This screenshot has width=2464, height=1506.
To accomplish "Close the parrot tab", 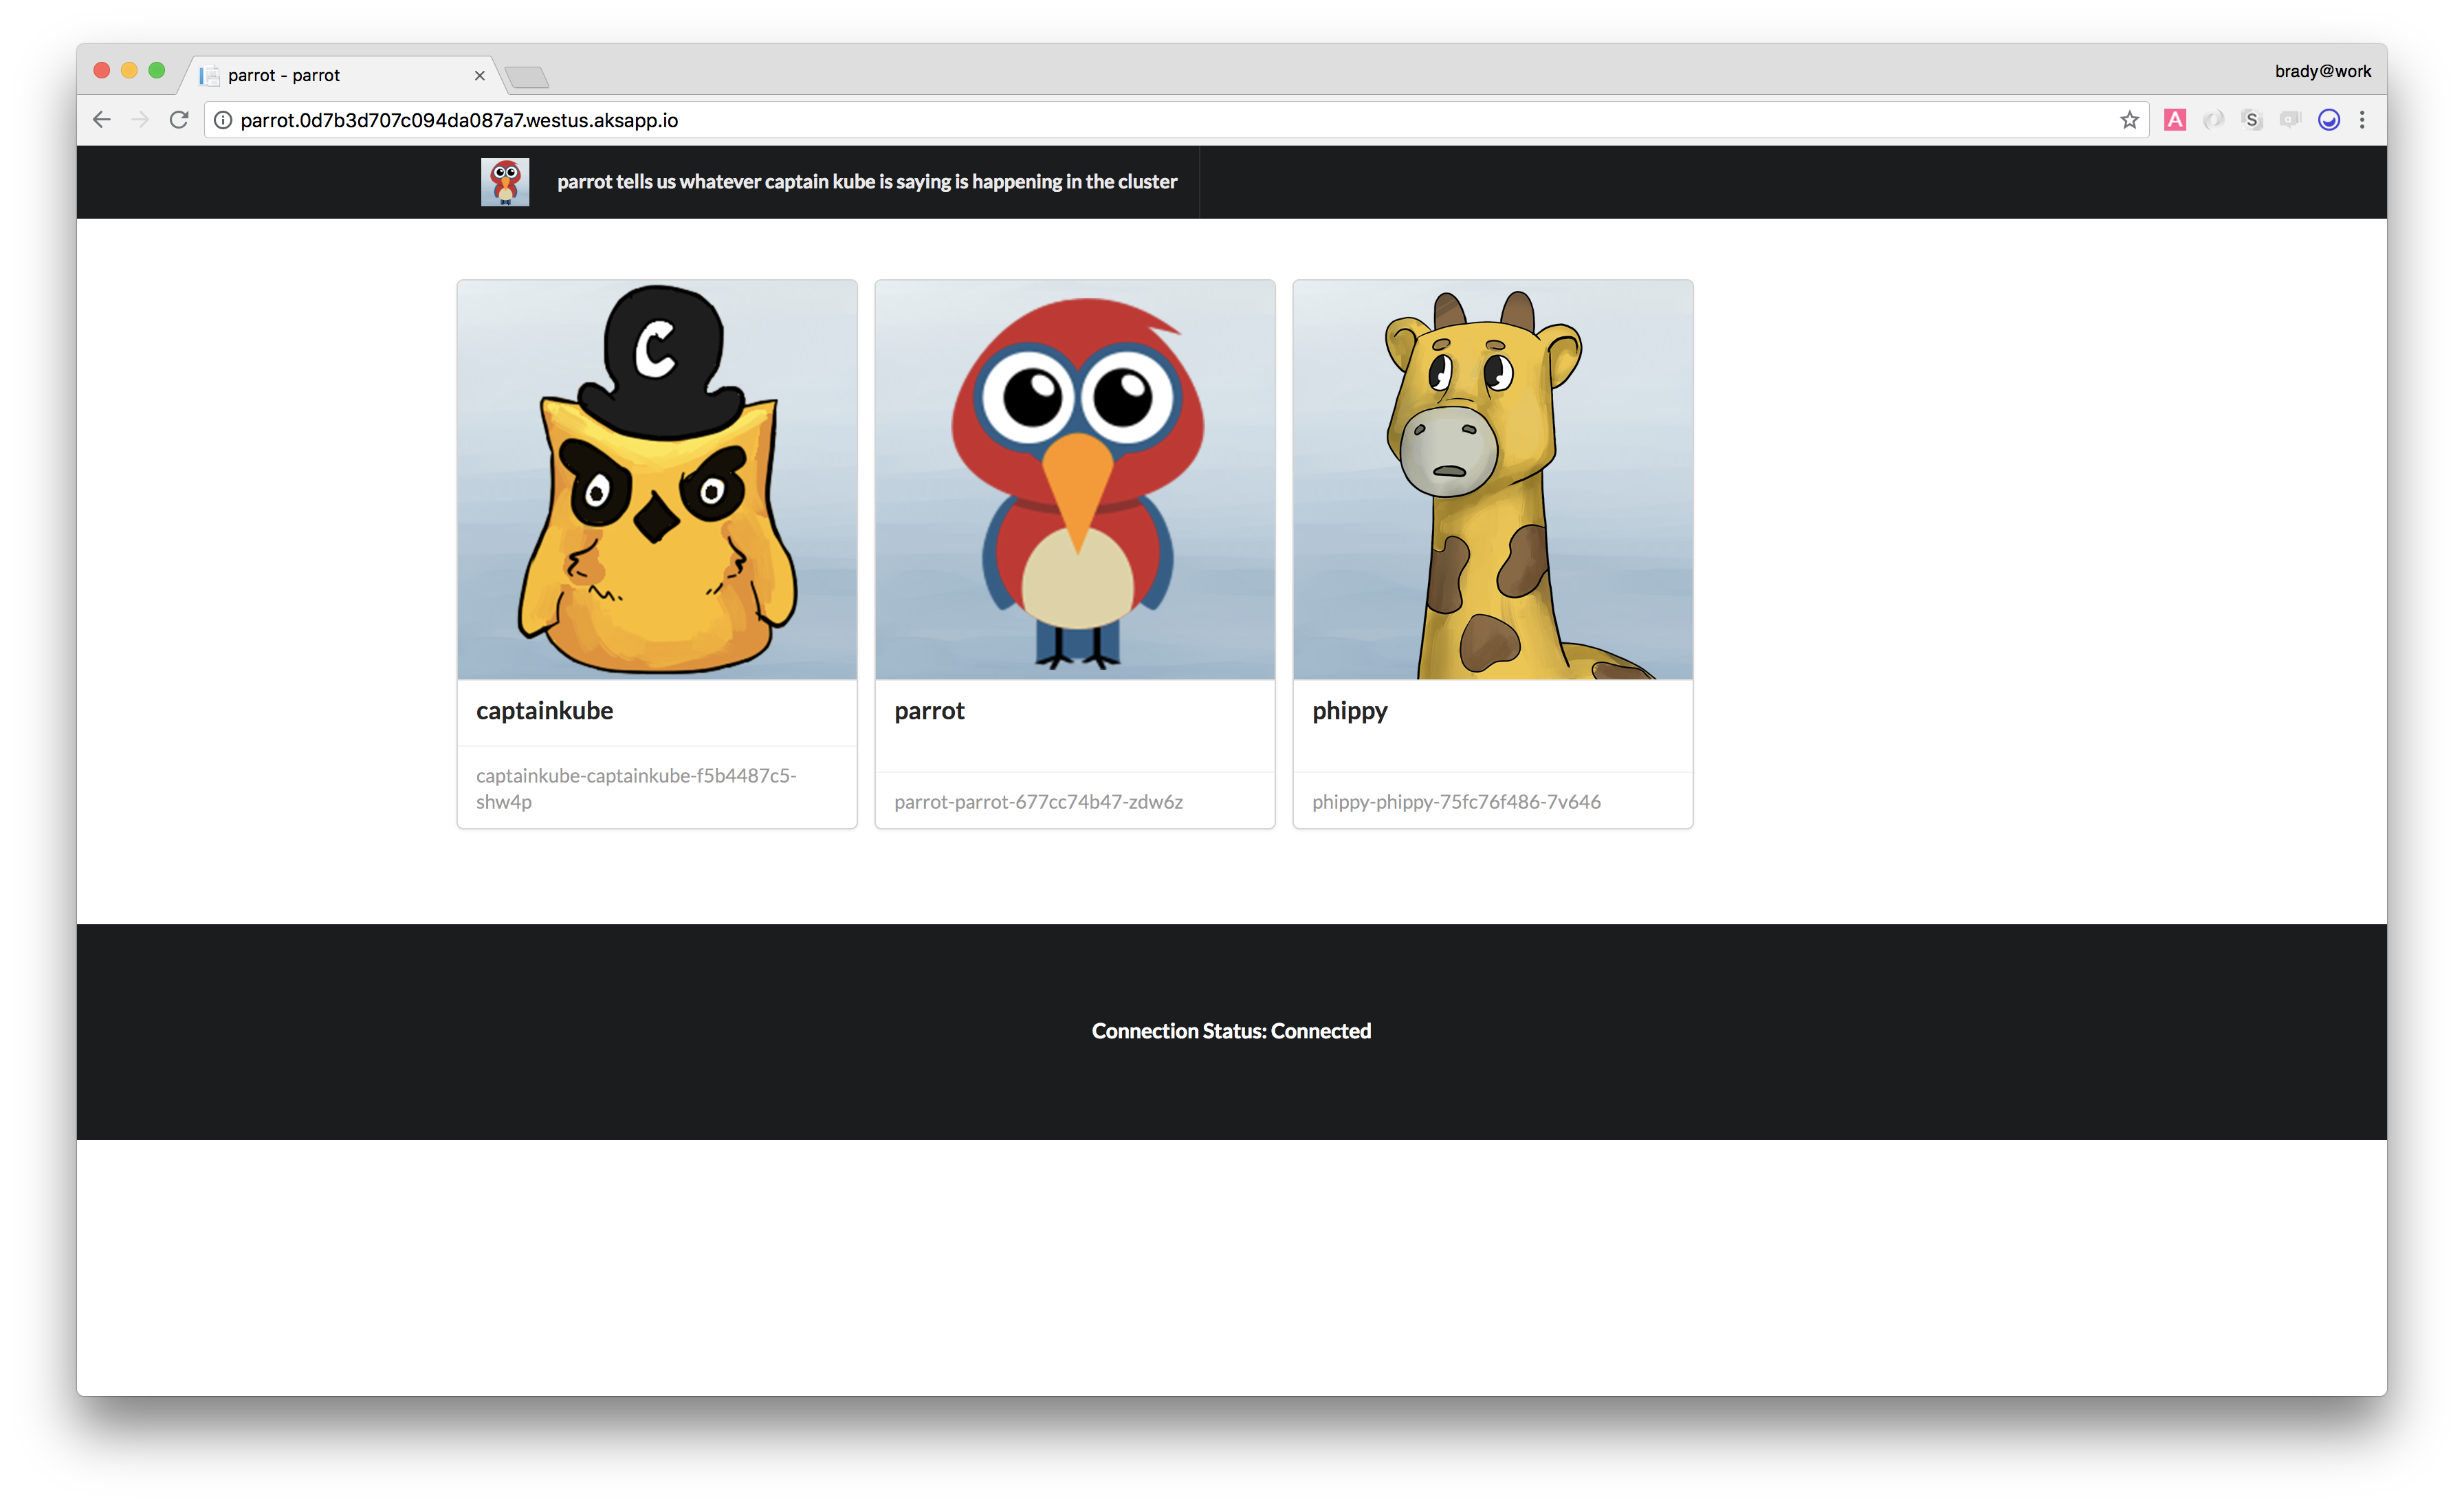I will (x=480, y=76).
